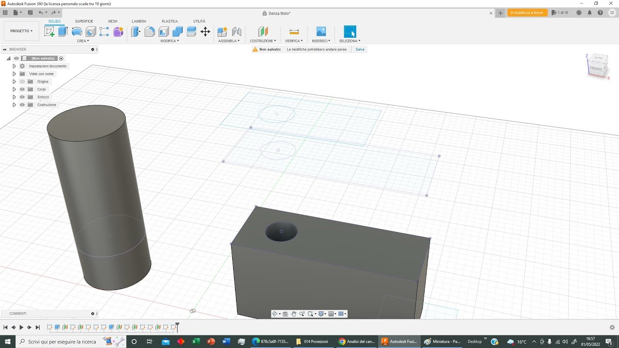Image resolution: width=619 pixels, height=348 pixels.
Task: Expand the Impostazioni documento node
Action: click(15, 66)
